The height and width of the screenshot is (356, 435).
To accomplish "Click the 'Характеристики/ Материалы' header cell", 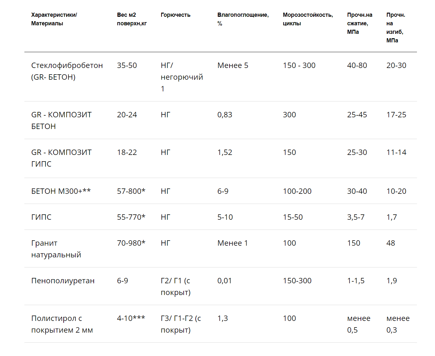I will (x=54, y=19).
